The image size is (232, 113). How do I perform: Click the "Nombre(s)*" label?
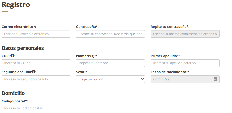point(86,56)
